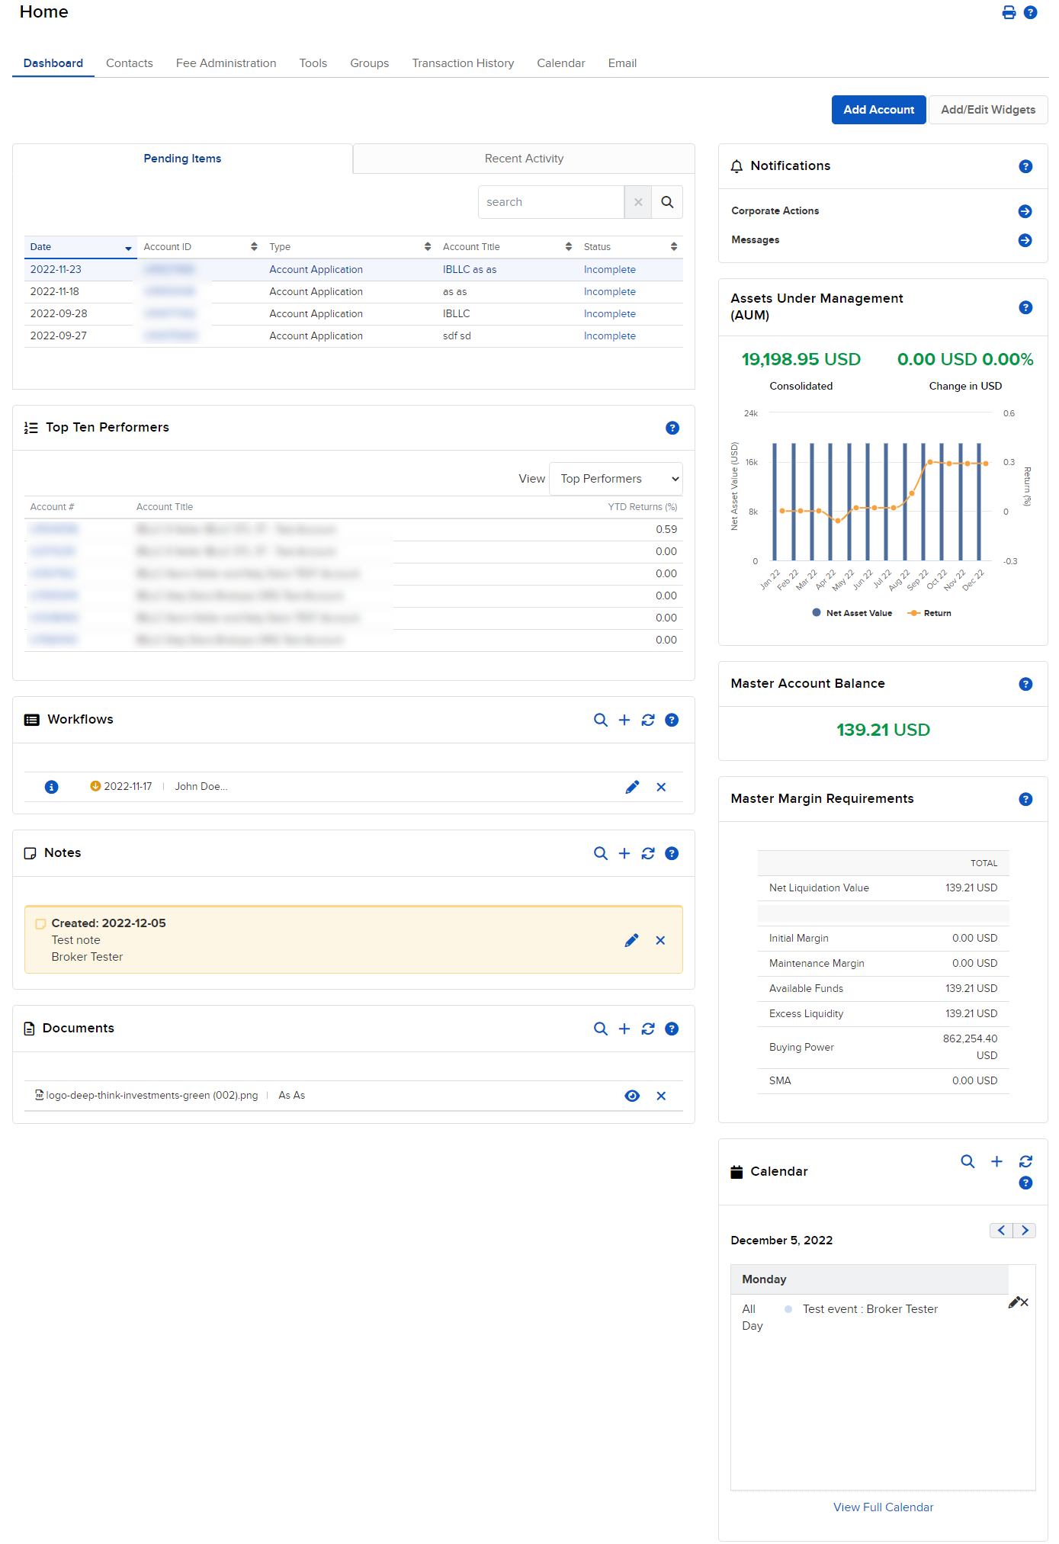Image resolution: width=1059 pixels, height=1544 pixels.
Task: Open the Top Performers view dropdown
Action: click(616, 479)
